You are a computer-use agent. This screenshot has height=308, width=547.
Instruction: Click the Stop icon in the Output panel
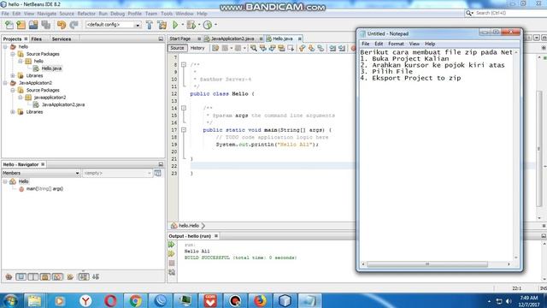[x=172, y=263]
